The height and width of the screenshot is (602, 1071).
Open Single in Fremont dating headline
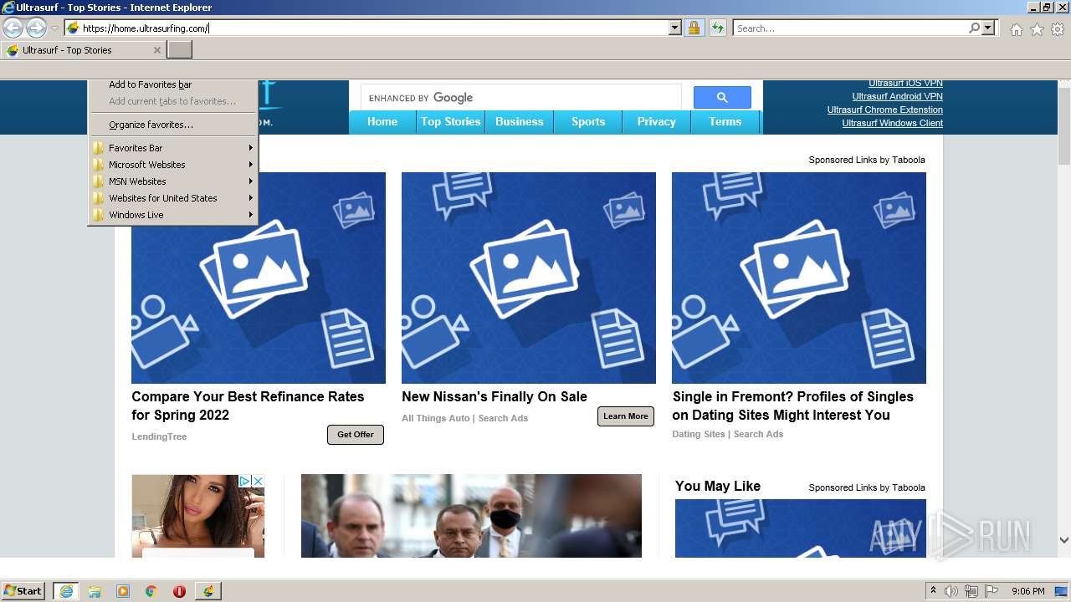click(793, 406)
